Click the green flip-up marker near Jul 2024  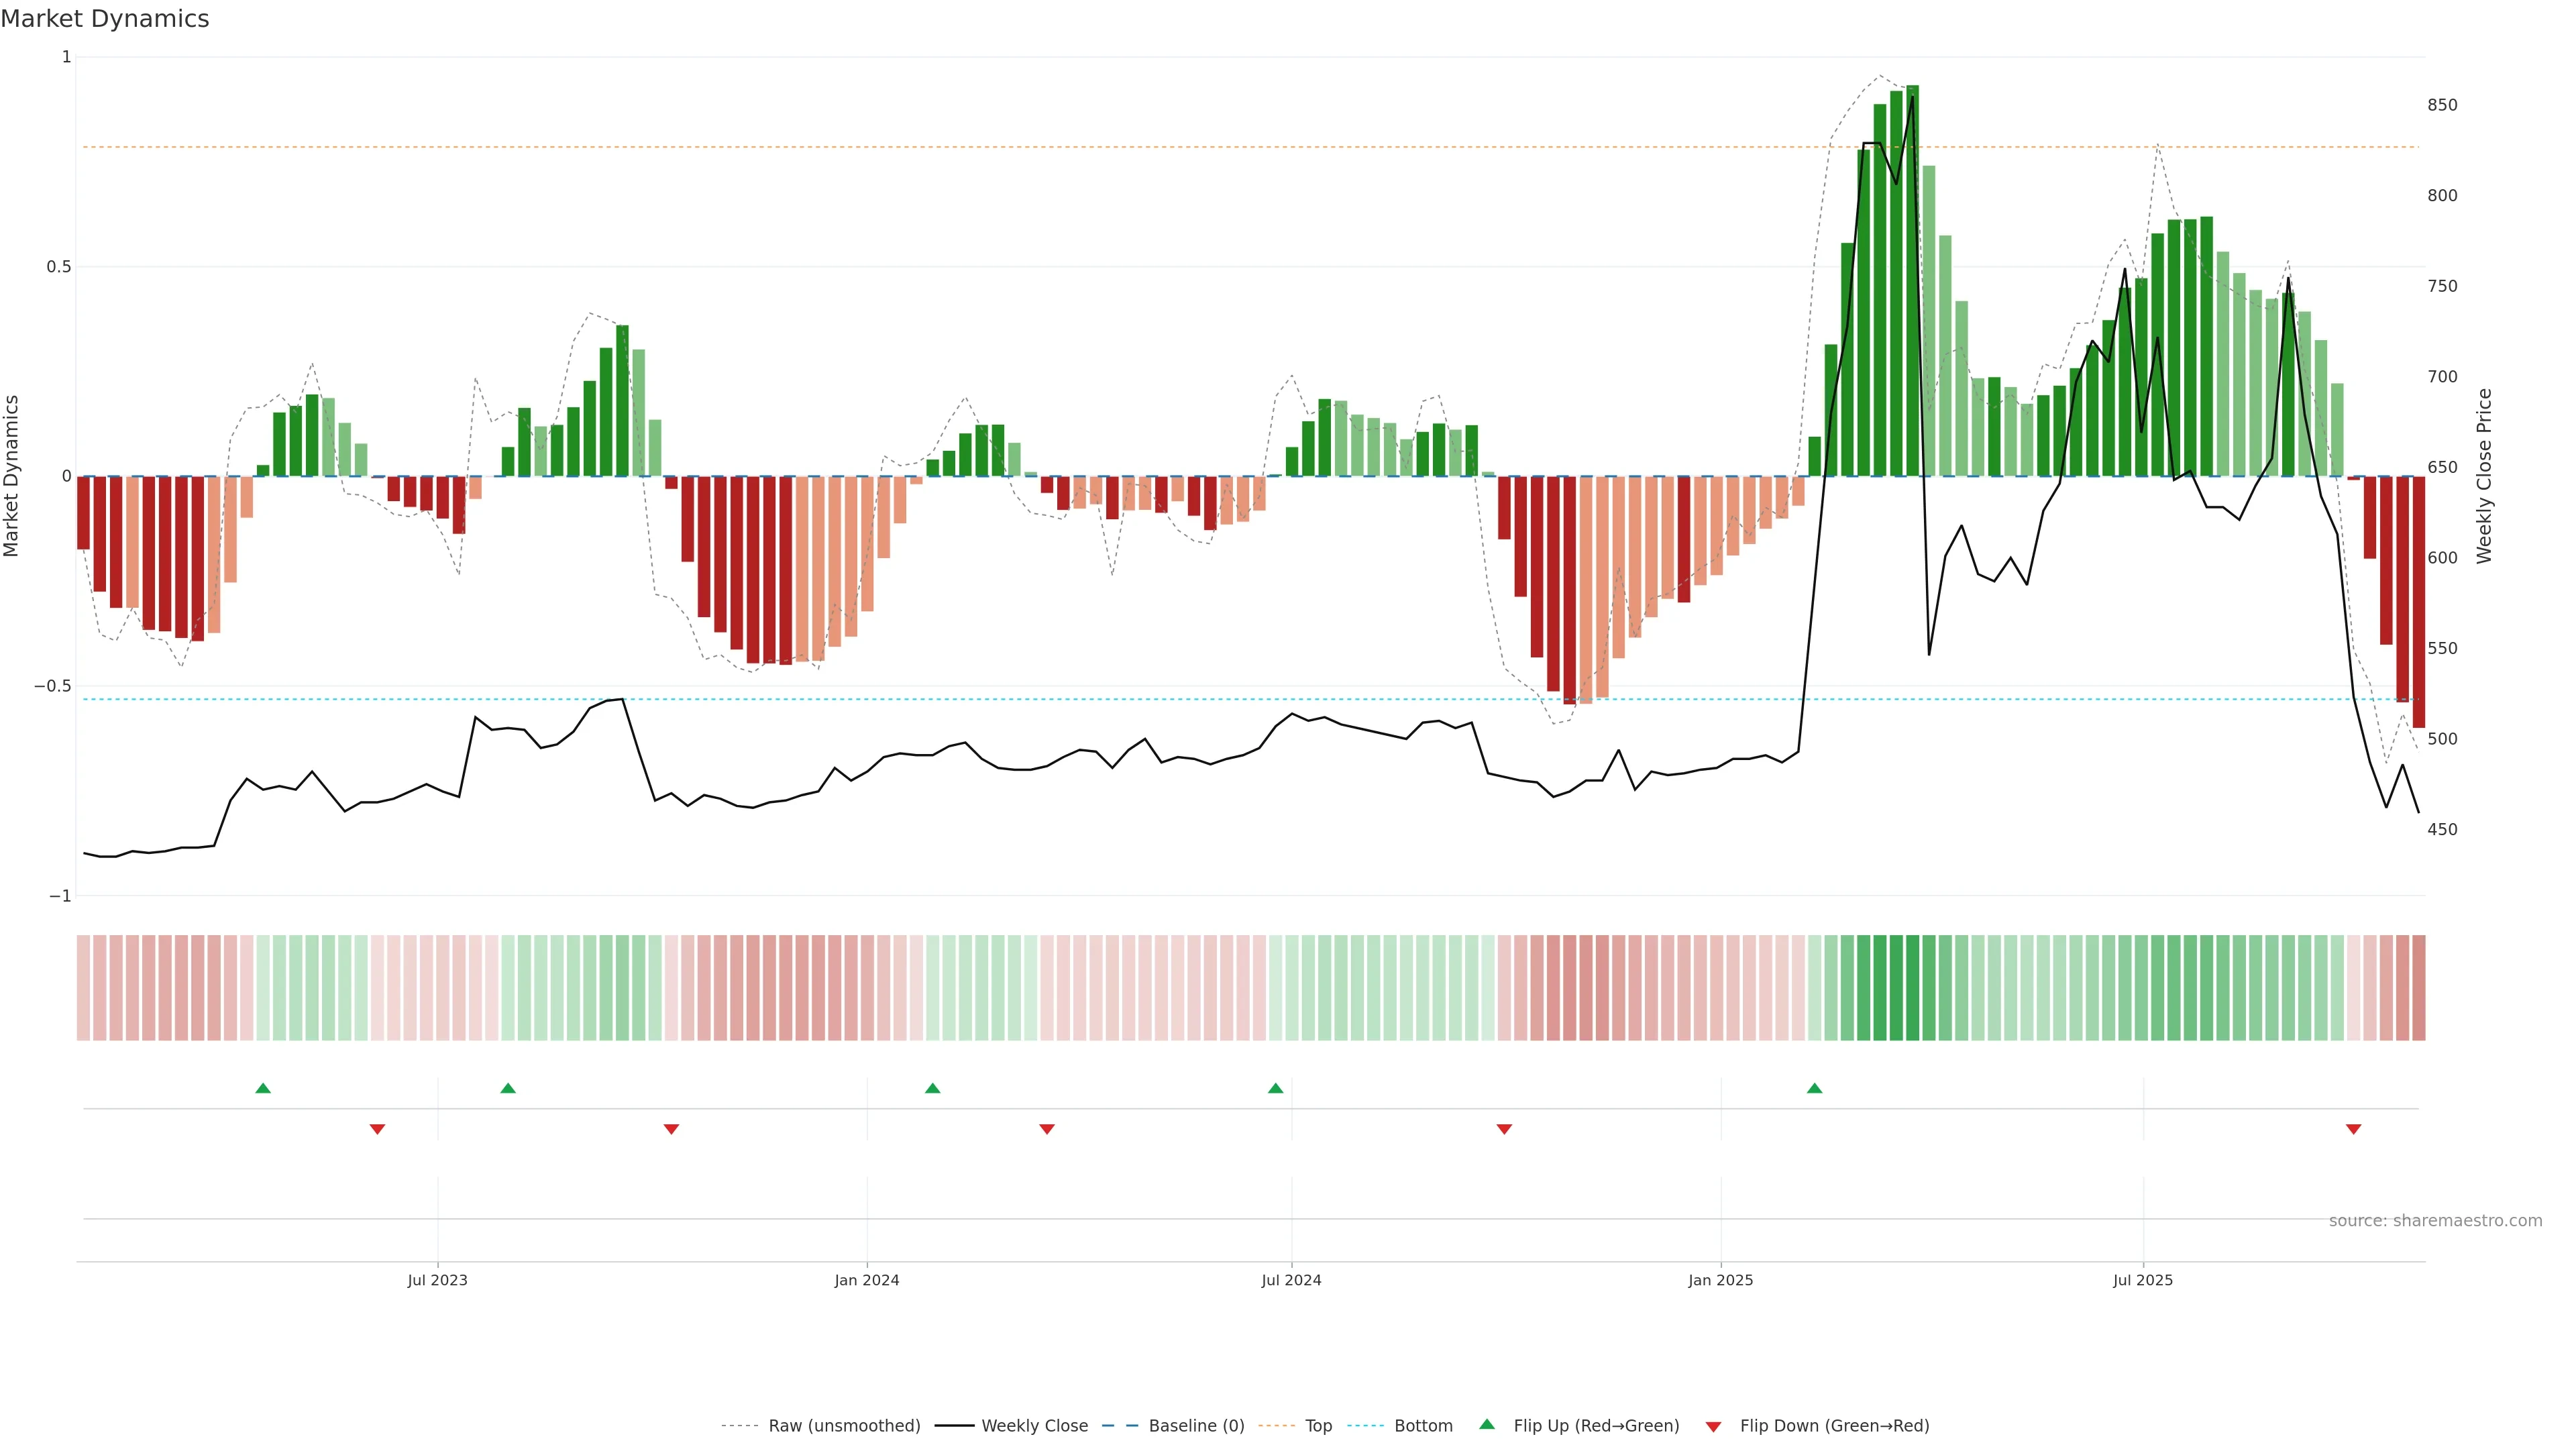click(1275, 1088)
